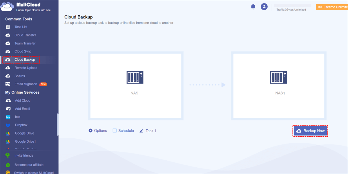Enable the Schedule checkbox
The height and width of the screenshot is (174, 348).
point(115,130)
